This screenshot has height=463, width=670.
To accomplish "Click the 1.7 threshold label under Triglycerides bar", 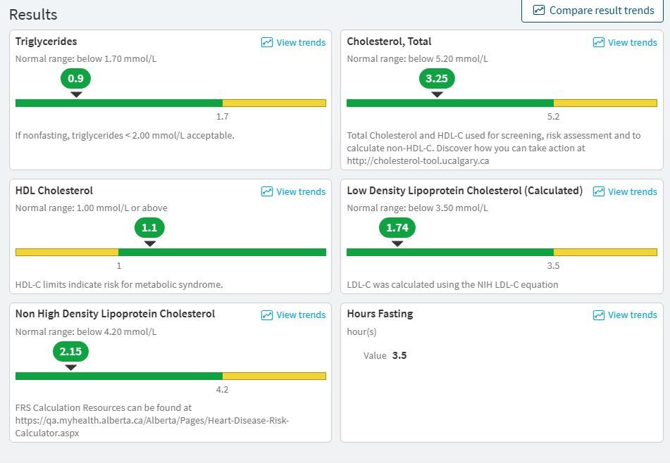I will (222, 117).
